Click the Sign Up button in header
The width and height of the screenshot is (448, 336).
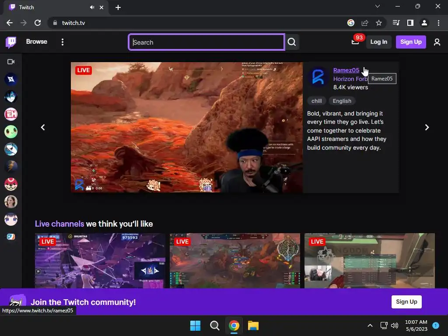tap(411, 42)
